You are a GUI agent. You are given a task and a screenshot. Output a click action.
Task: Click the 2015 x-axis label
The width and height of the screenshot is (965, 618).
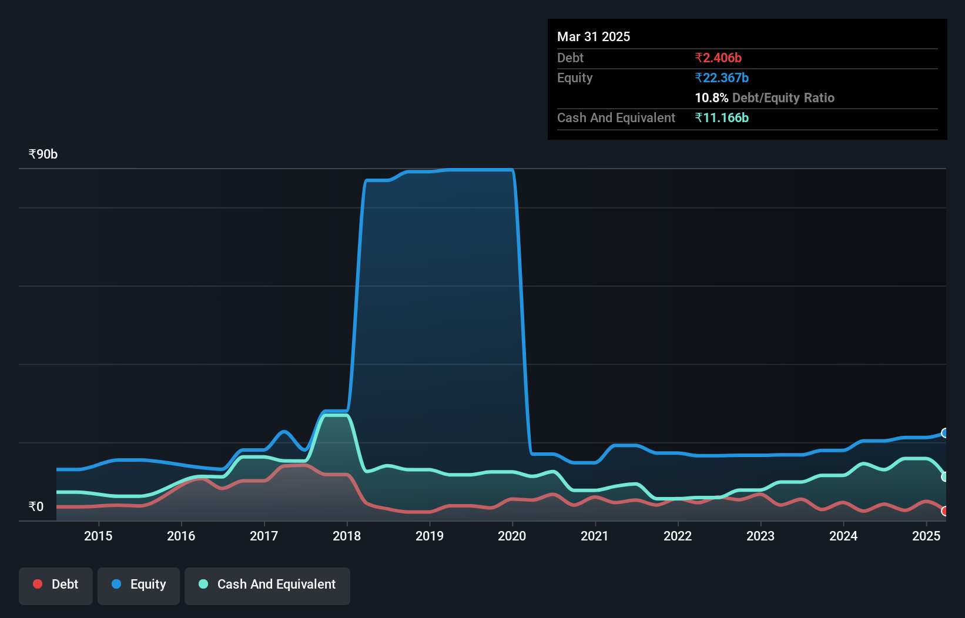pyautogui.click(x=98, y=536)
